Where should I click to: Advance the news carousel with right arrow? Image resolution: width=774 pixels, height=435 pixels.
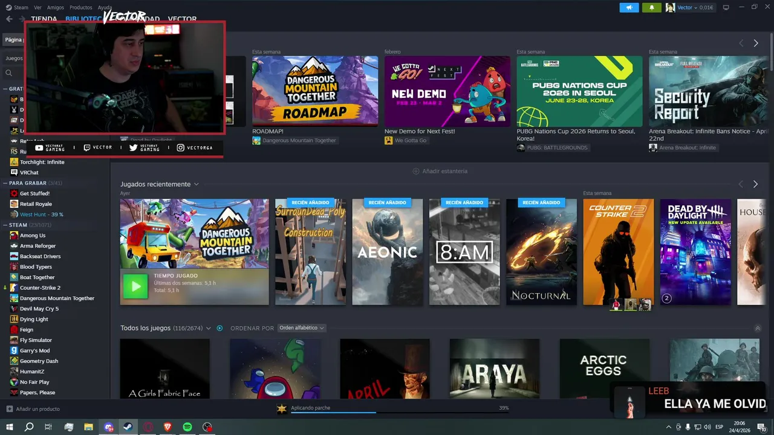pos(755,43)
